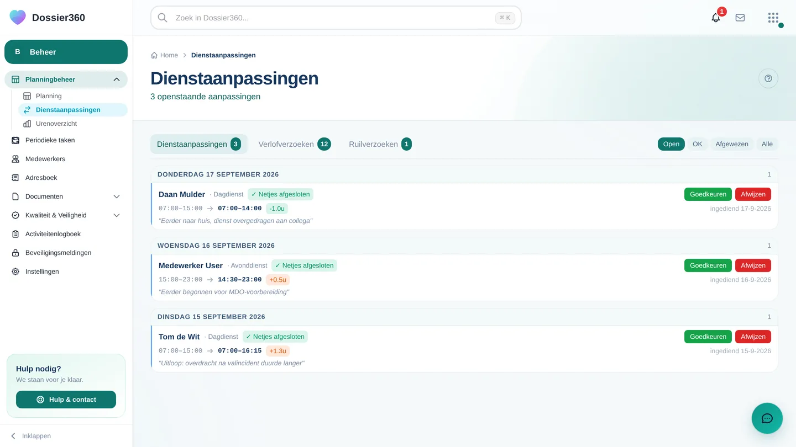Viewport: 796px width, 447px height.
Task: Click the search magnifier icon
Action: (163, 18)
